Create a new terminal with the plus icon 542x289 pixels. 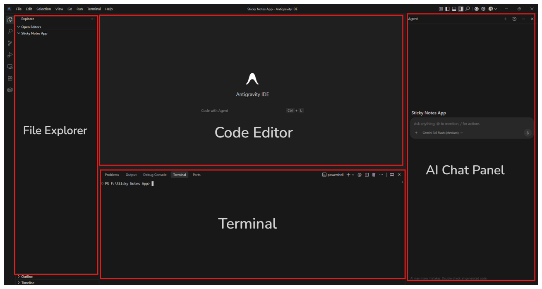click(348, 175)
